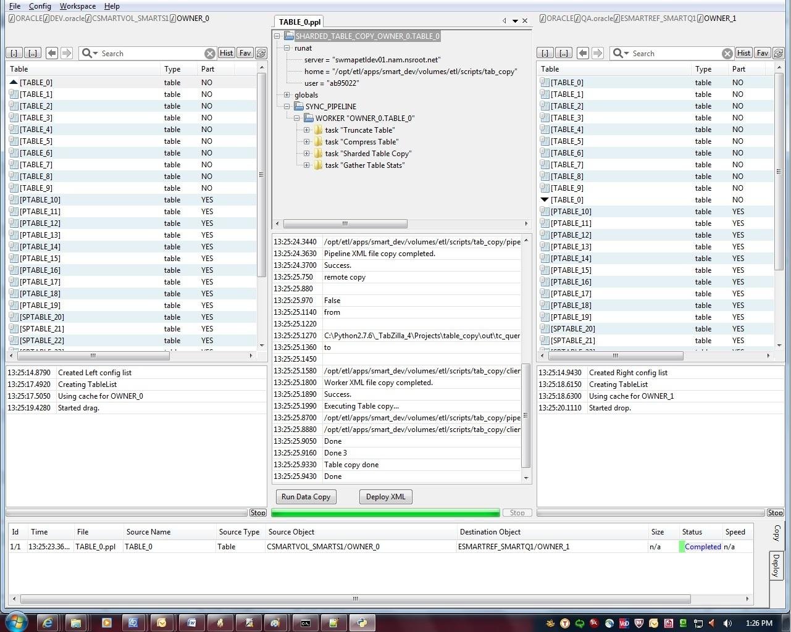Clear the right panel search field
The image size is (791, 632).
pos(727,54)
